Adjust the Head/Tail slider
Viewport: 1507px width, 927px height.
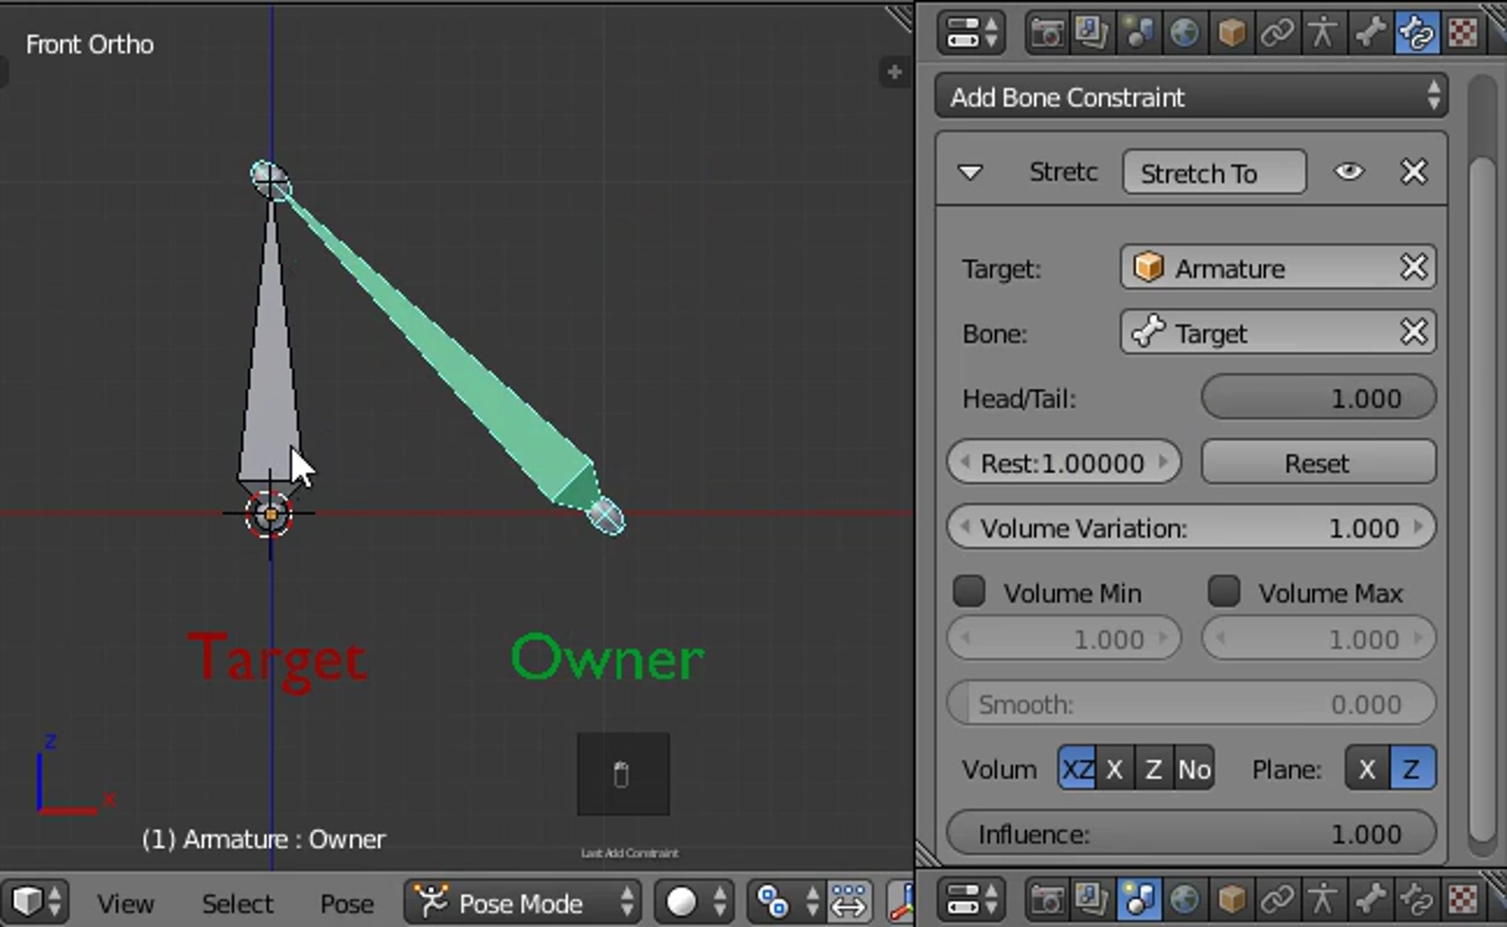(1318, 397)
